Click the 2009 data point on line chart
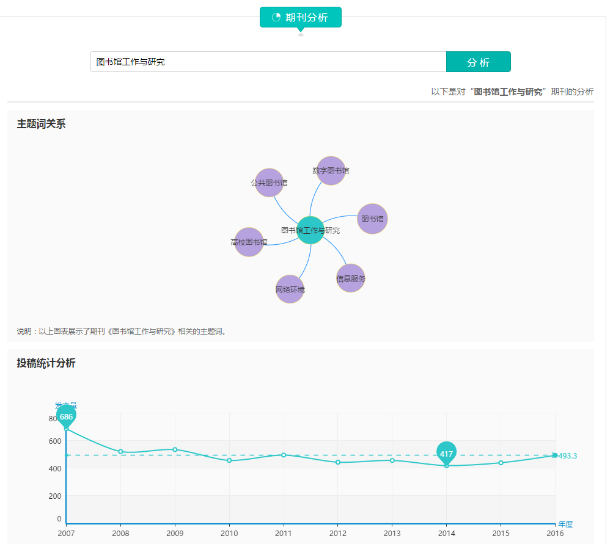Image resolution: width=613 pixels, height=544 pixels. pos(175,449)
